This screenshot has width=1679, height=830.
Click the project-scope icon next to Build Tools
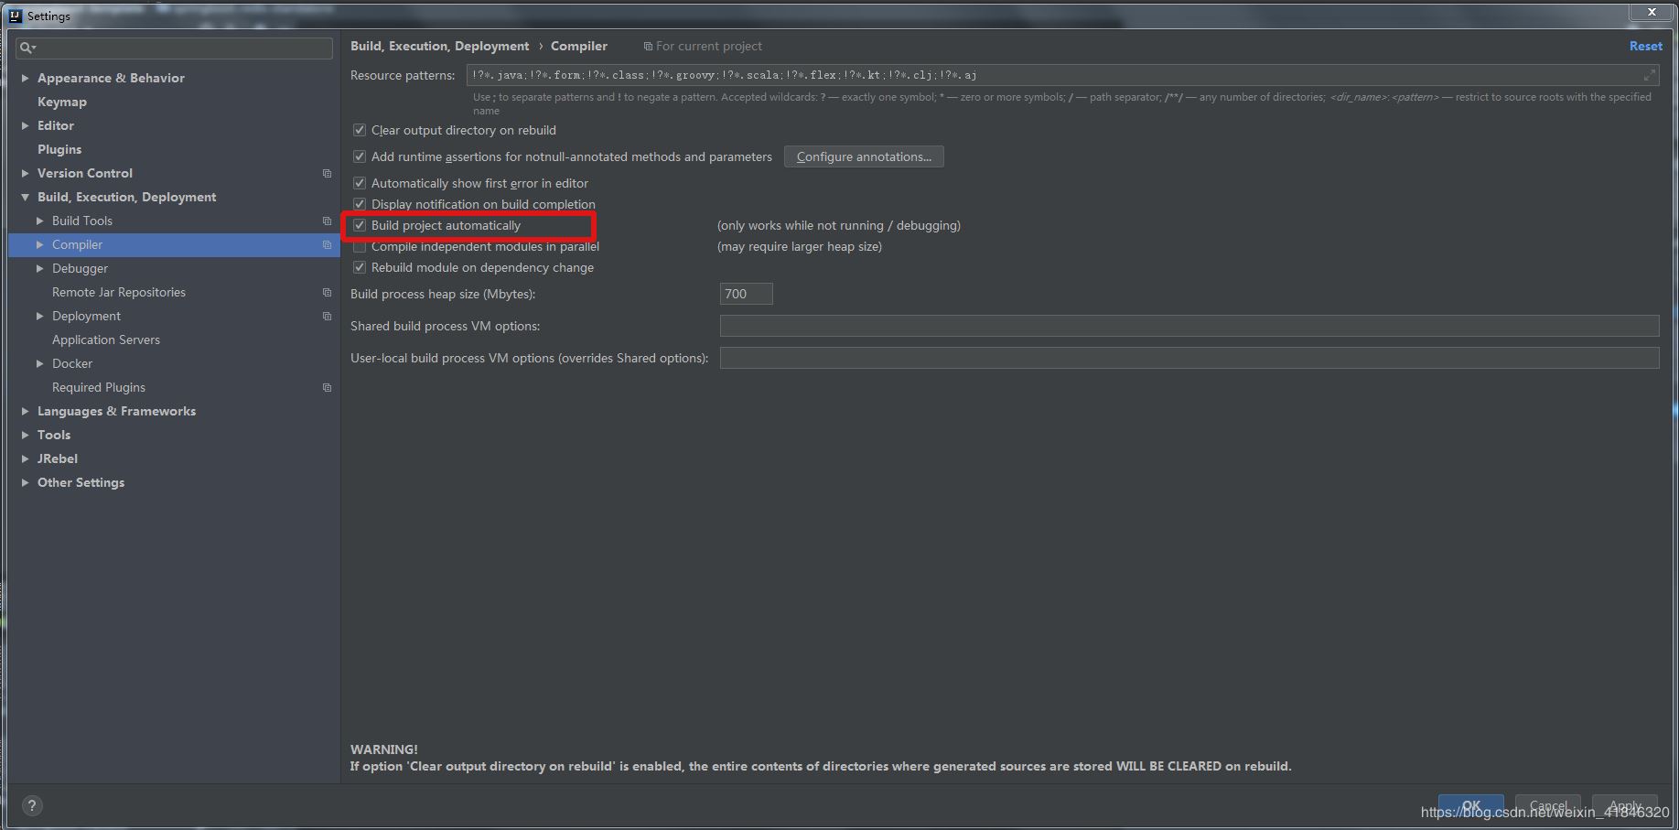pyautogui.click(x=327, y=221)
